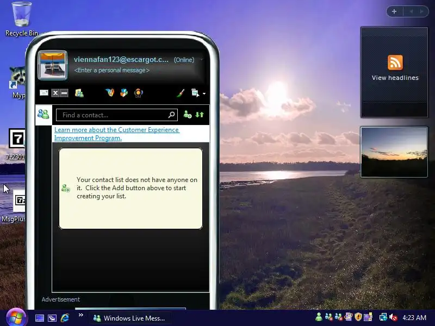Click the MSN butterfly icon
Image resolution: width=435 pixels, height=326 pixels.
(110, 92)
